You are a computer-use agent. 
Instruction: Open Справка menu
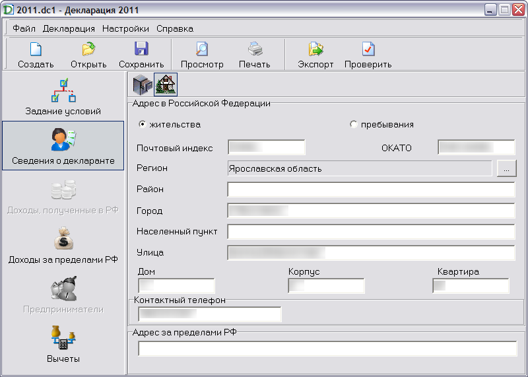pos(175,28)
